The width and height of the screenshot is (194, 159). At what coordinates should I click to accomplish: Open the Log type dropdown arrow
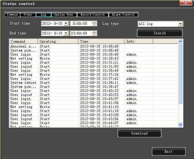point(180,24)
